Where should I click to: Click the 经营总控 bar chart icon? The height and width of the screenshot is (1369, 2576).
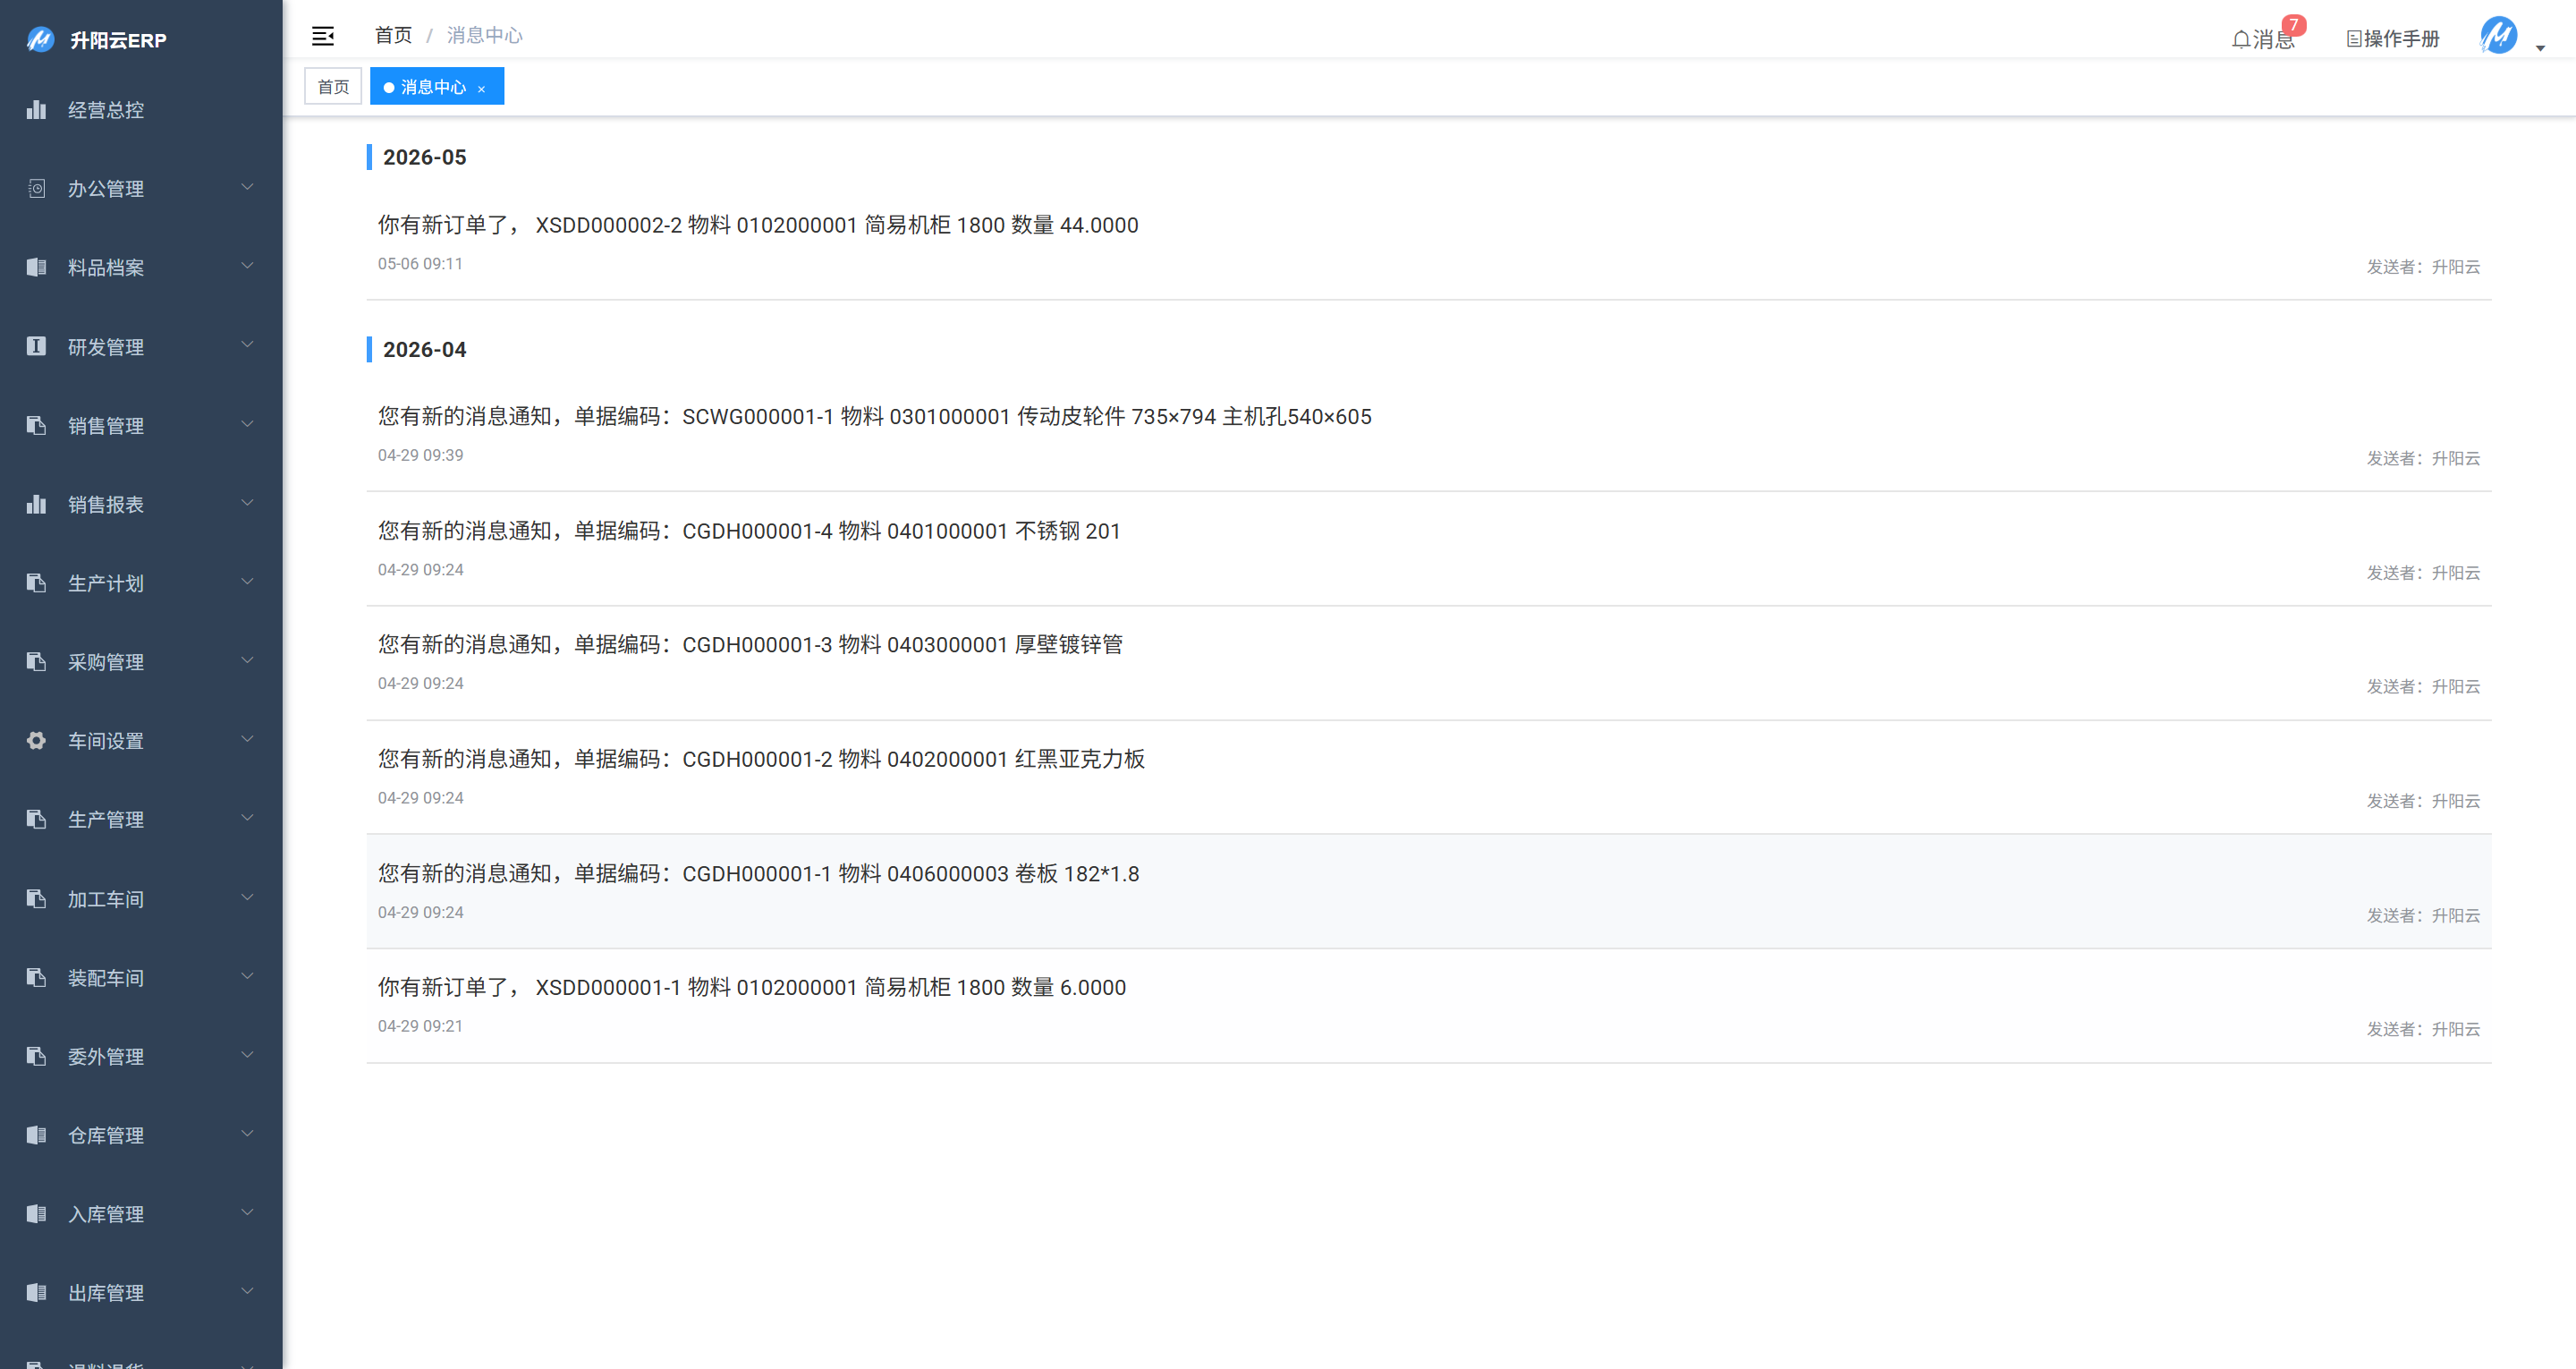tap(36, 110)
